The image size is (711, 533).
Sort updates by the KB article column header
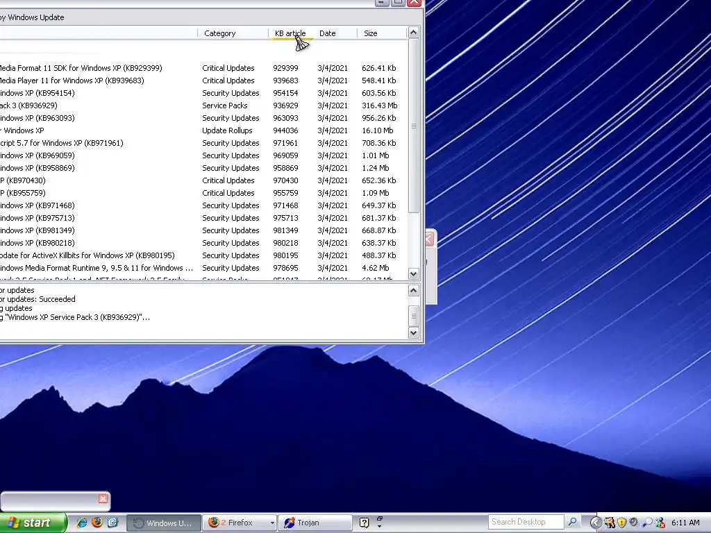[291, 33]
